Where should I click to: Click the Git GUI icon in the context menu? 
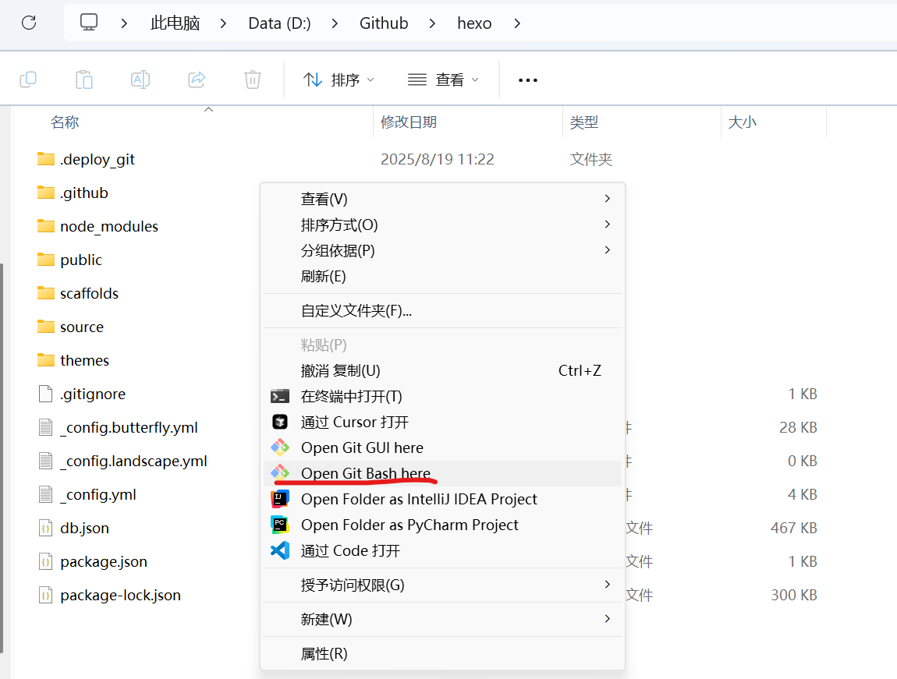[280, 447]
